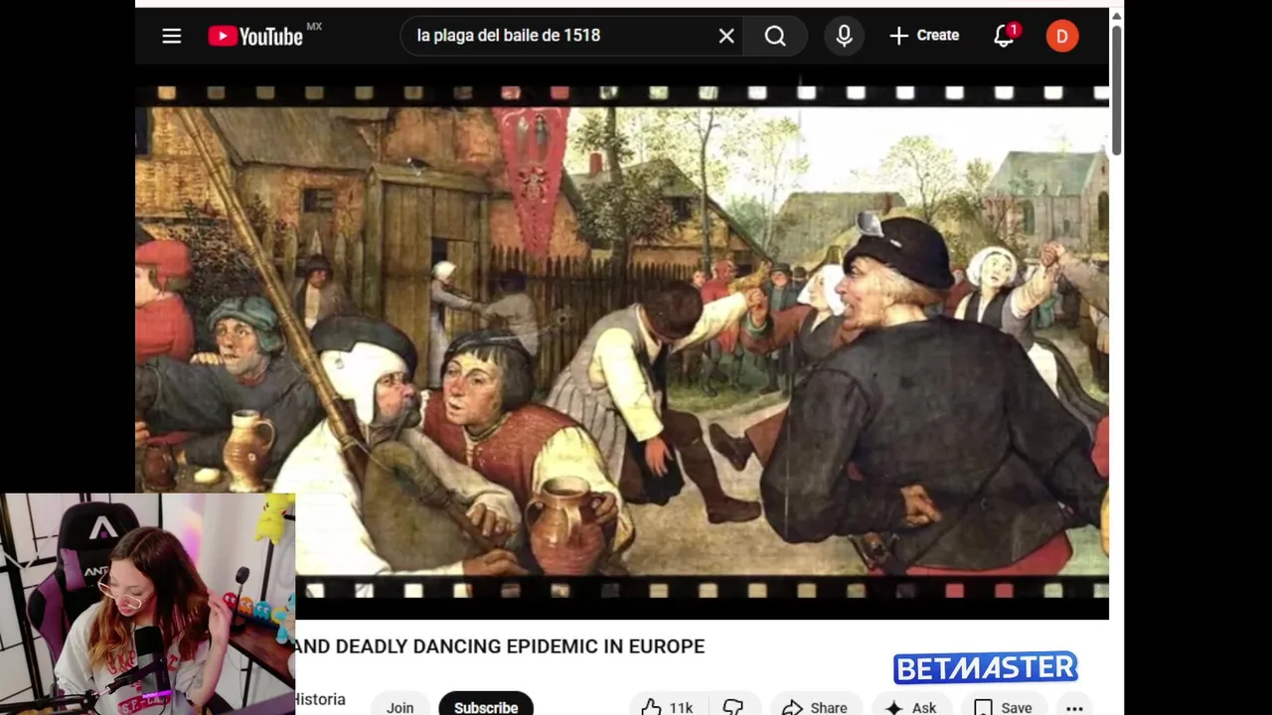The height and width of the screenshot is (715, 1272).
Task: Save the video to a playlist
Action: click(1004, 707)
